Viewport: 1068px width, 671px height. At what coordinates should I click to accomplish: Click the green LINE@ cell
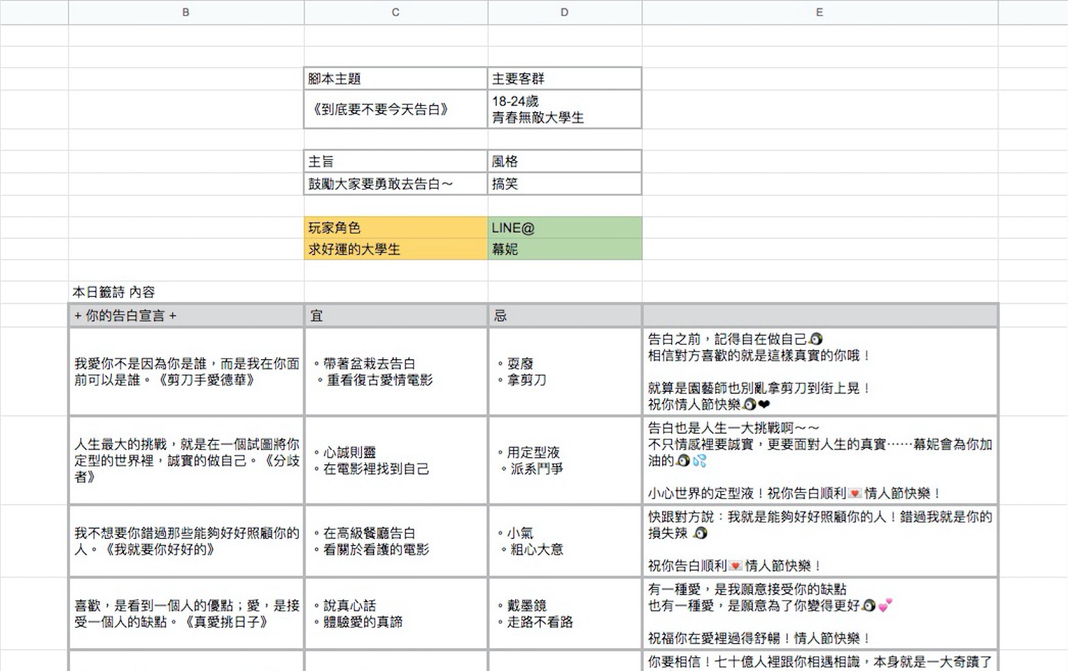(564, 228)
